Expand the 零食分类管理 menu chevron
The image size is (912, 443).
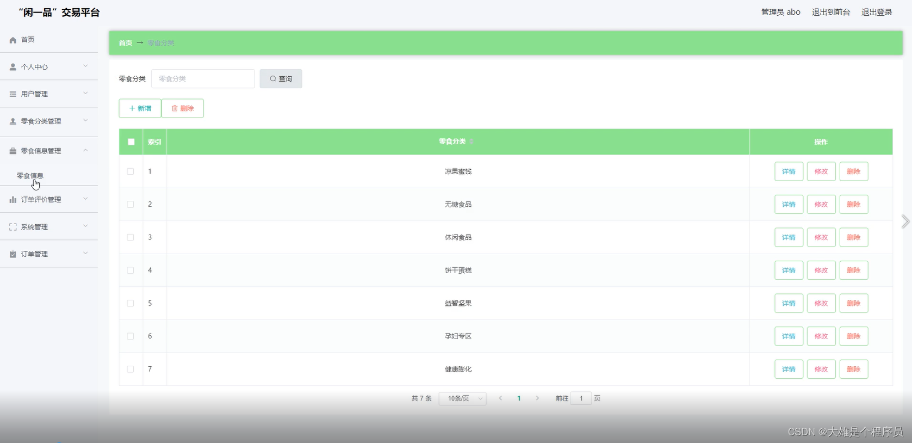coord(85,120)
